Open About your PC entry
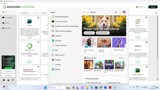The image size is (160, 90). [x=58, y=55]
